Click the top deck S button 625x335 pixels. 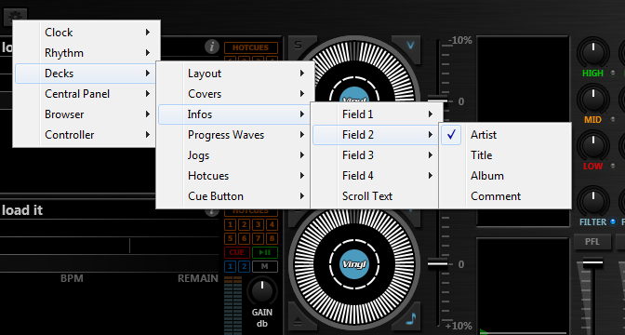[299, 46]
